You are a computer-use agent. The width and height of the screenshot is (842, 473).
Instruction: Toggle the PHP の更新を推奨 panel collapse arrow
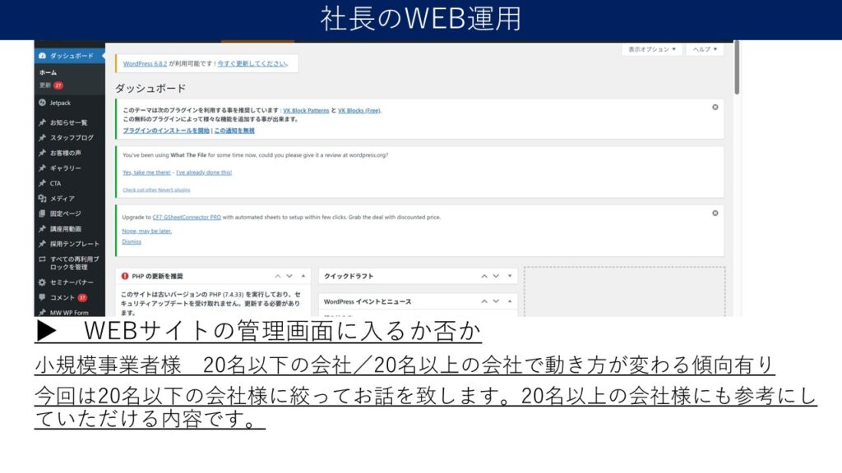point(303,276)
